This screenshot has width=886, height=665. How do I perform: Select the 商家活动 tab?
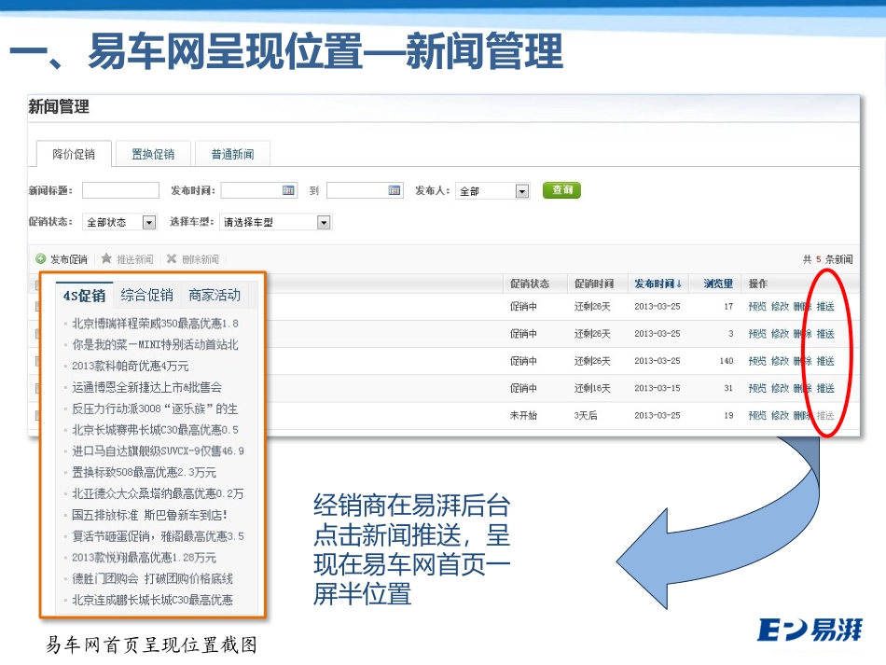click(215, 295)
